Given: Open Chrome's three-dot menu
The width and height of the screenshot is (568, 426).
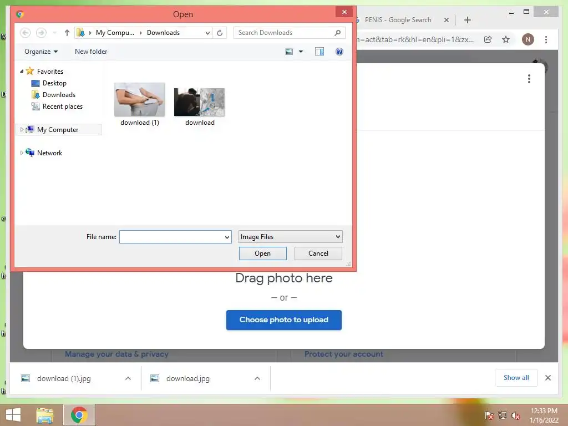Looking at the screenshot, I should click(546, 39).
